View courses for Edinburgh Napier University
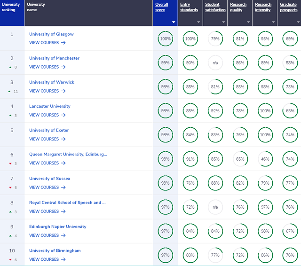The image size is (301, 266). click(48, 235)
